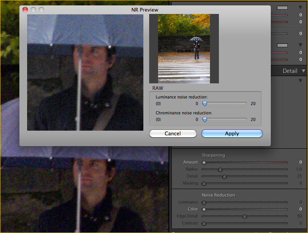The width and height of the screenshot is (308, 233).
Task: Move the Noise Reduction Color slider knob
Action: [x=204, y=209]
